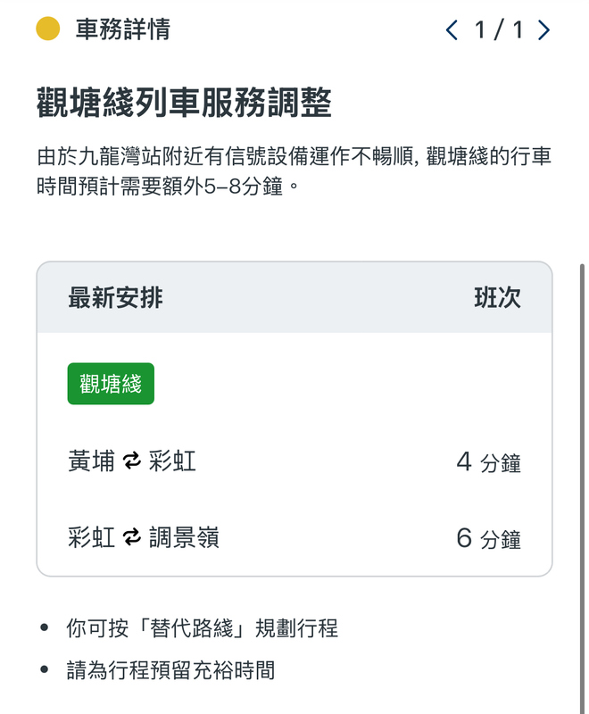The height and width of the screenshot is (714, 589).
Task: Open the 車務詳情 header label
Action: 122,29
